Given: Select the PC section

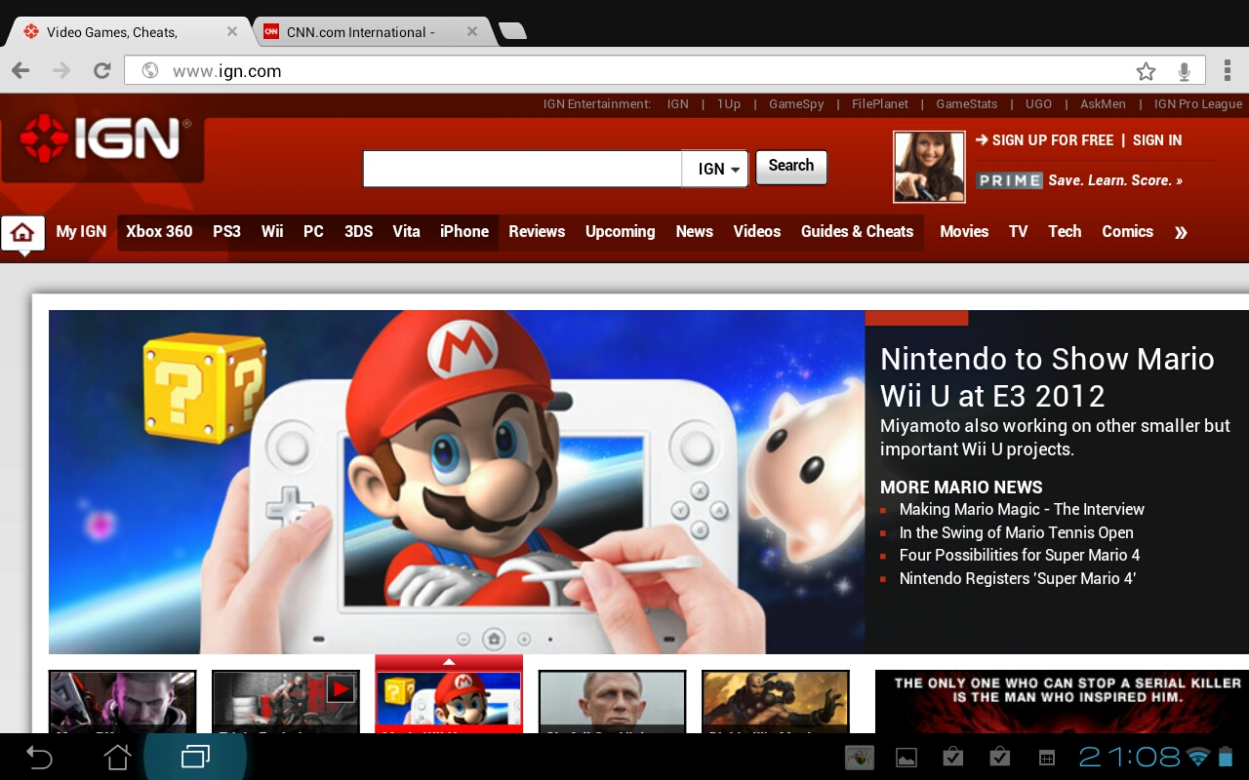Looking at the screenshot, I should click(x=313, y=231).
